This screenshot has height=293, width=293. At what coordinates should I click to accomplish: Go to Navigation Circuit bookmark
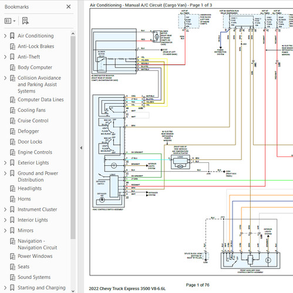[38, 244]
